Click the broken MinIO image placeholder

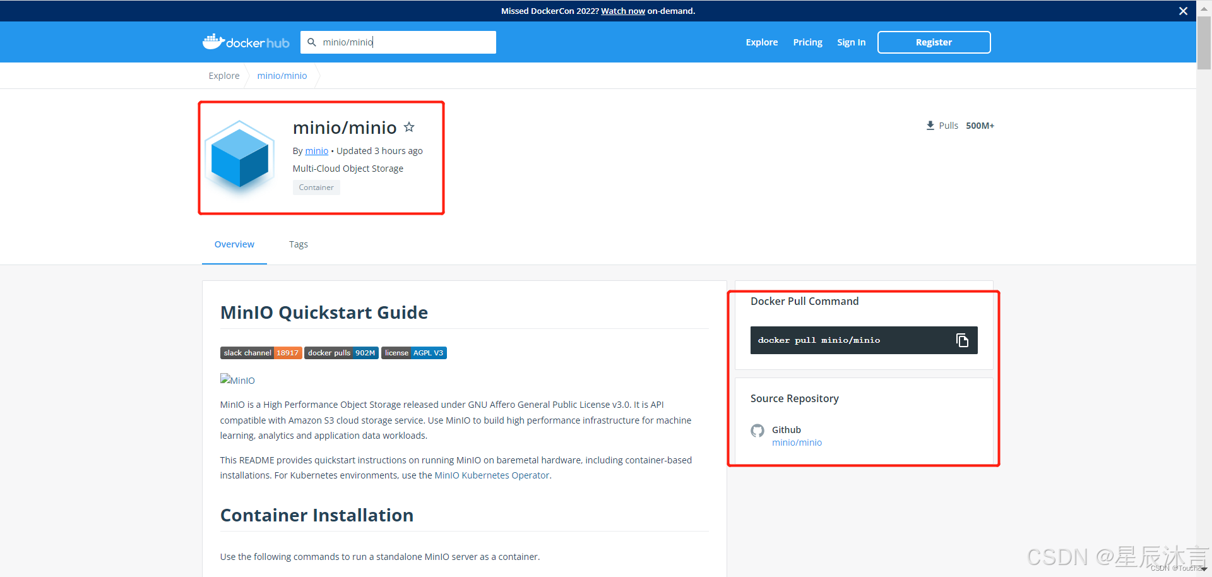click(237, 379)
